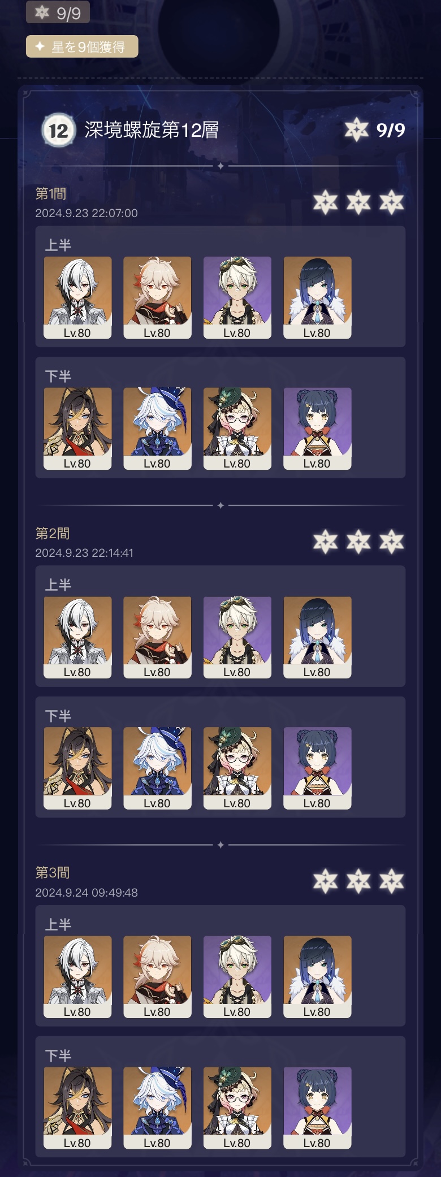Select glasses-wearing character in 第2間 下半
441x1177 pixels.
pyautogui.click(x=237, y=768)
